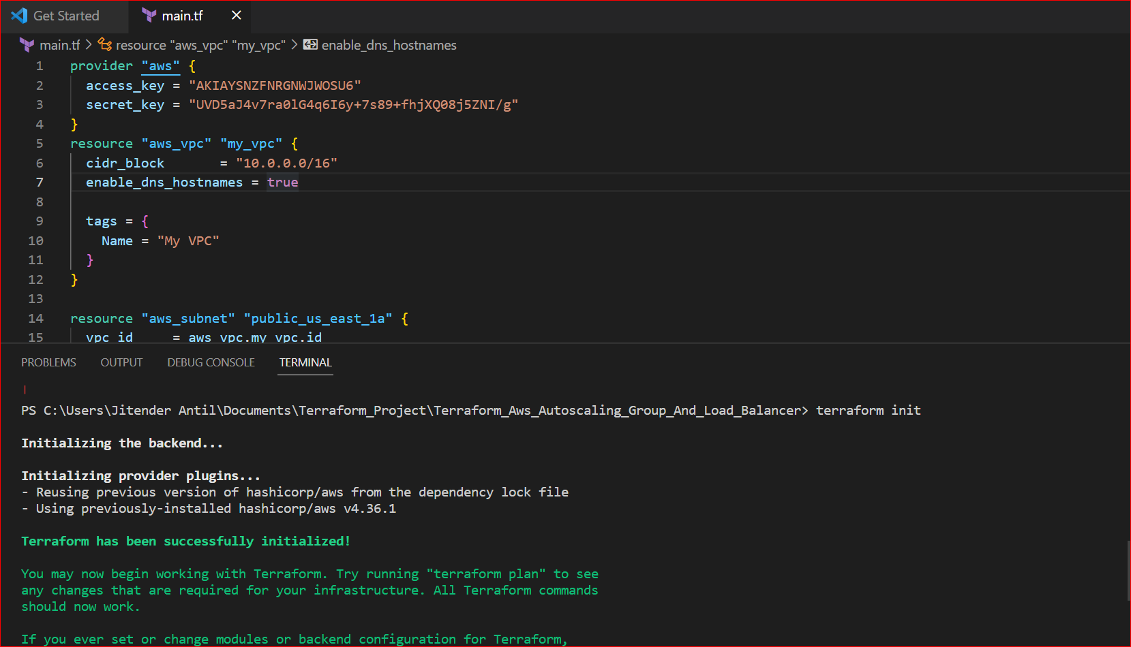Click the "should now work." terminal line

(80, 607)
